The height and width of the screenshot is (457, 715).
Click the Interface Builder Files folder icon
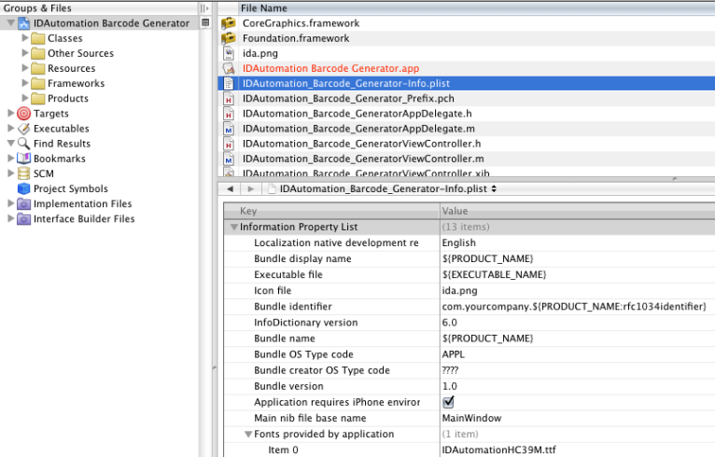click(23, 218)
